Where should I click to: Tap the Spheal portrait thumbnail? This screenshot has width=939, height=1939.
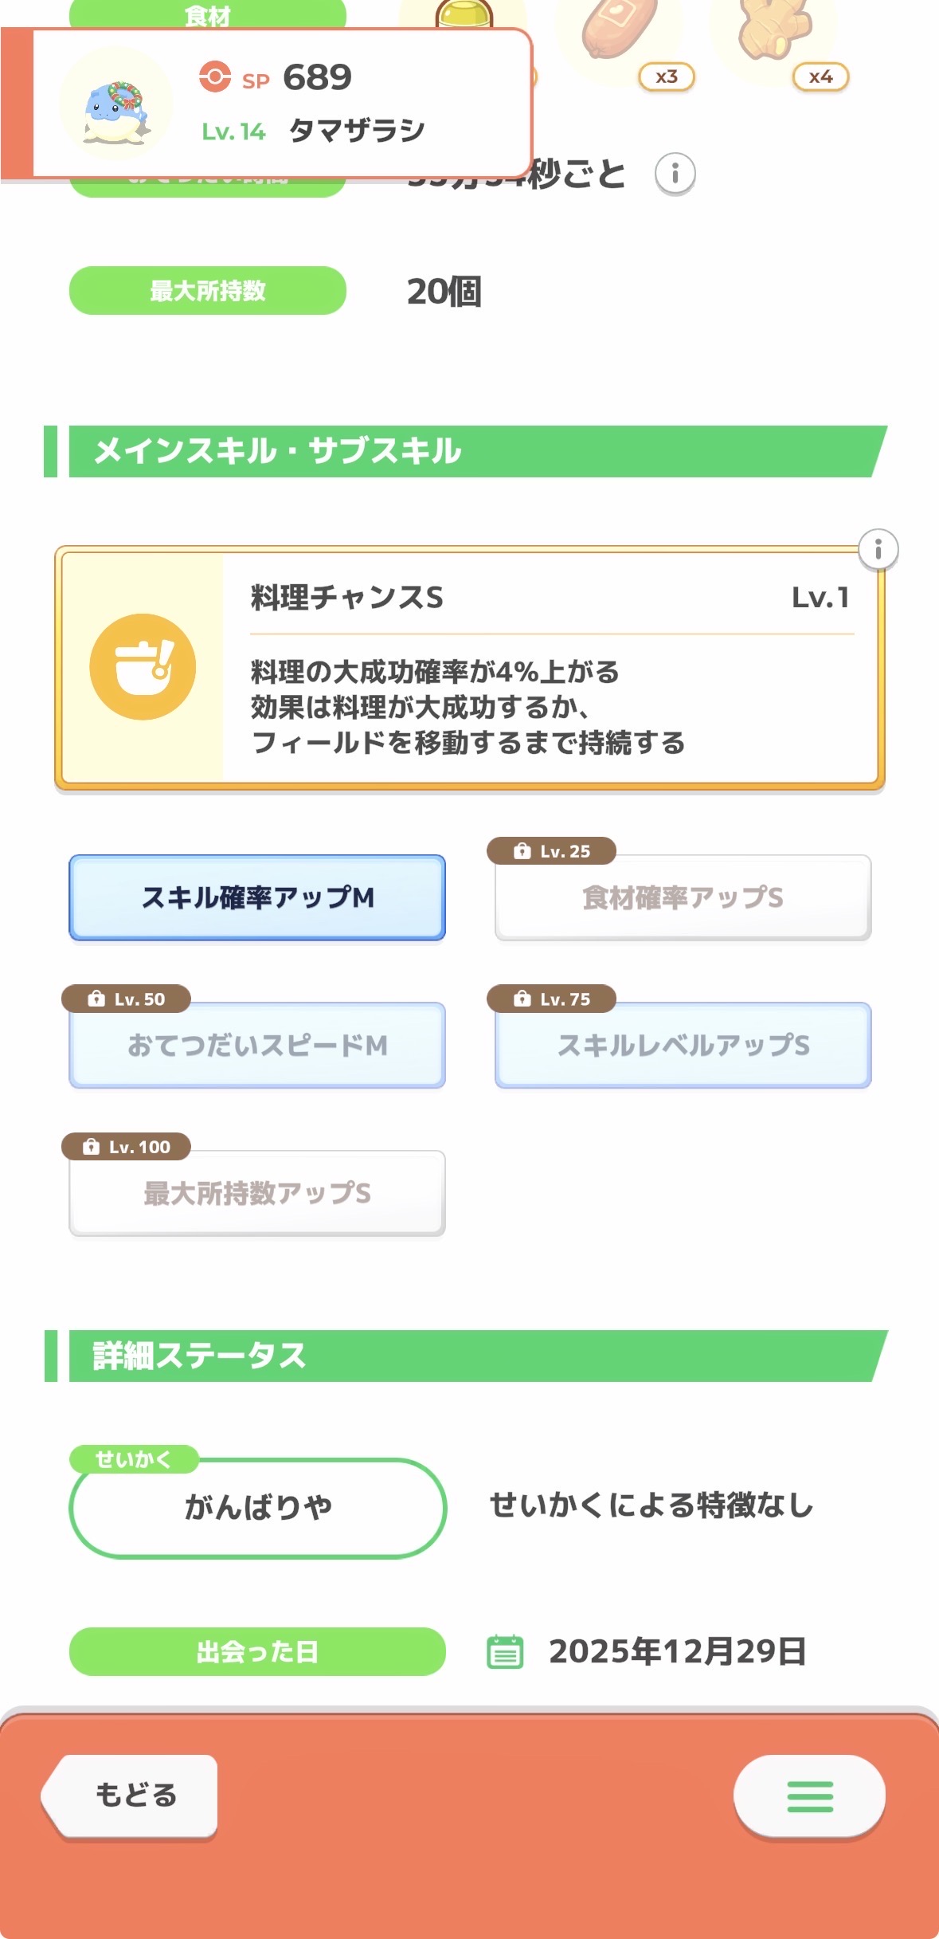(116, 104)
